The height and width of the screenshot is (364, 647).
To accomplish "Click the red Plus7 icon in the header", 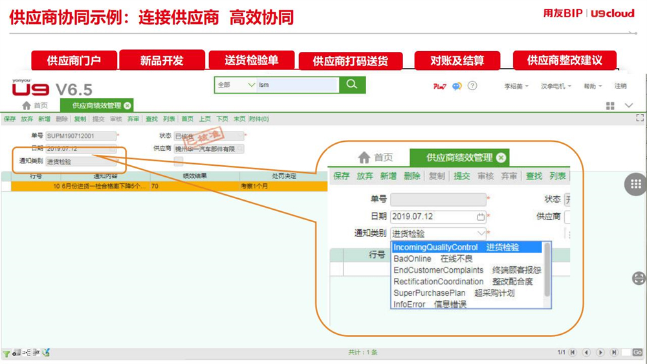I will pos(439,86).
